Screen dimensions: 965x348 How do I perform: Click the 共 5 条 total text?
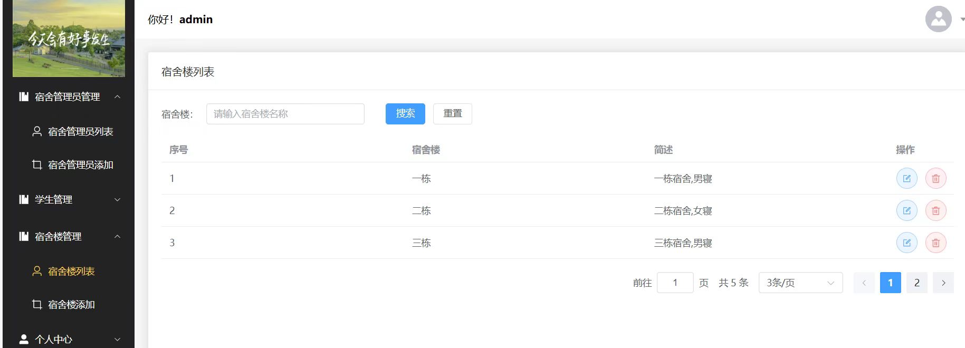pyautogui.click(x=733, y=283)
